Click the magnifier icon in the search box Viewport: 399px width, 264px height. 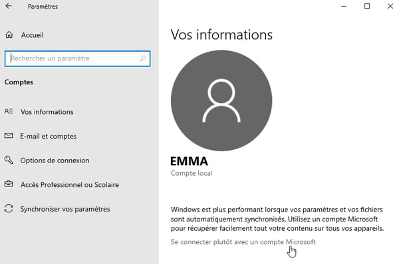(x=143, y=58)
